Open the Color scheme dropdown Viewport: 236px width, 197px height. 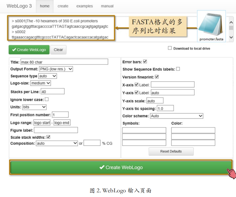tap(176, 116)
